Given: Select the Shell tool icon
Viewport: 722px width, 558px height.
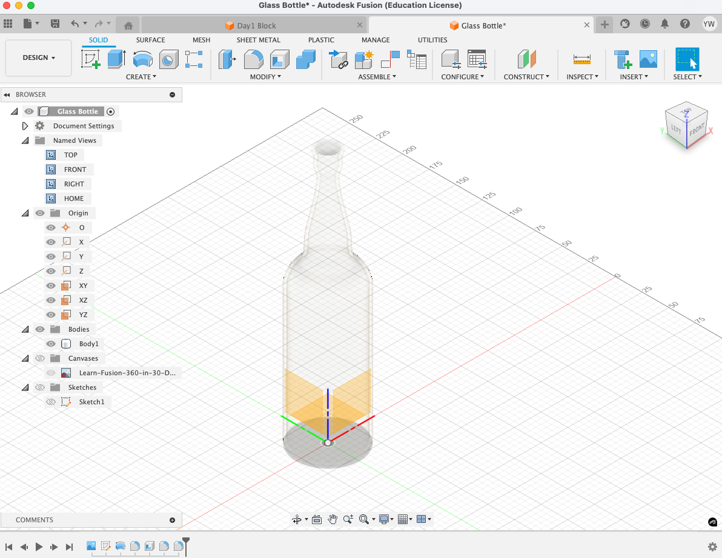Looking at the screenshot, I should click(279, 59).
